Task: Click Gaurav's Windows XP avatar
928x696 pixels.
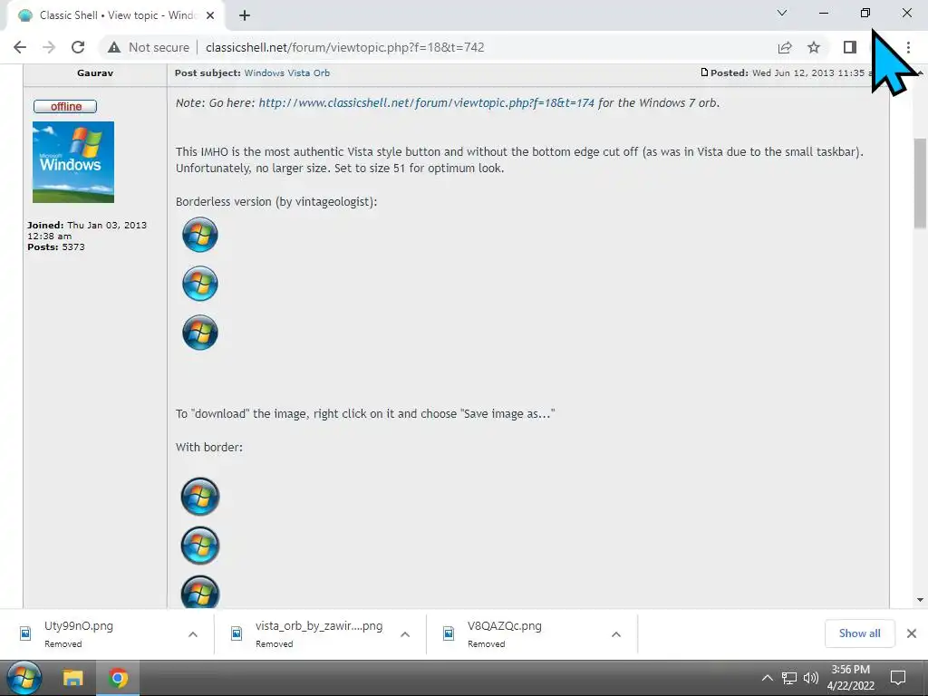Action: (x=73, y=162)
